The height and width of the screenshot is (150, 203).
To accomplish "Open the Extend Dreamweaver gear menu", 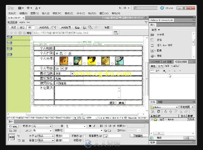I will [29, 8].
